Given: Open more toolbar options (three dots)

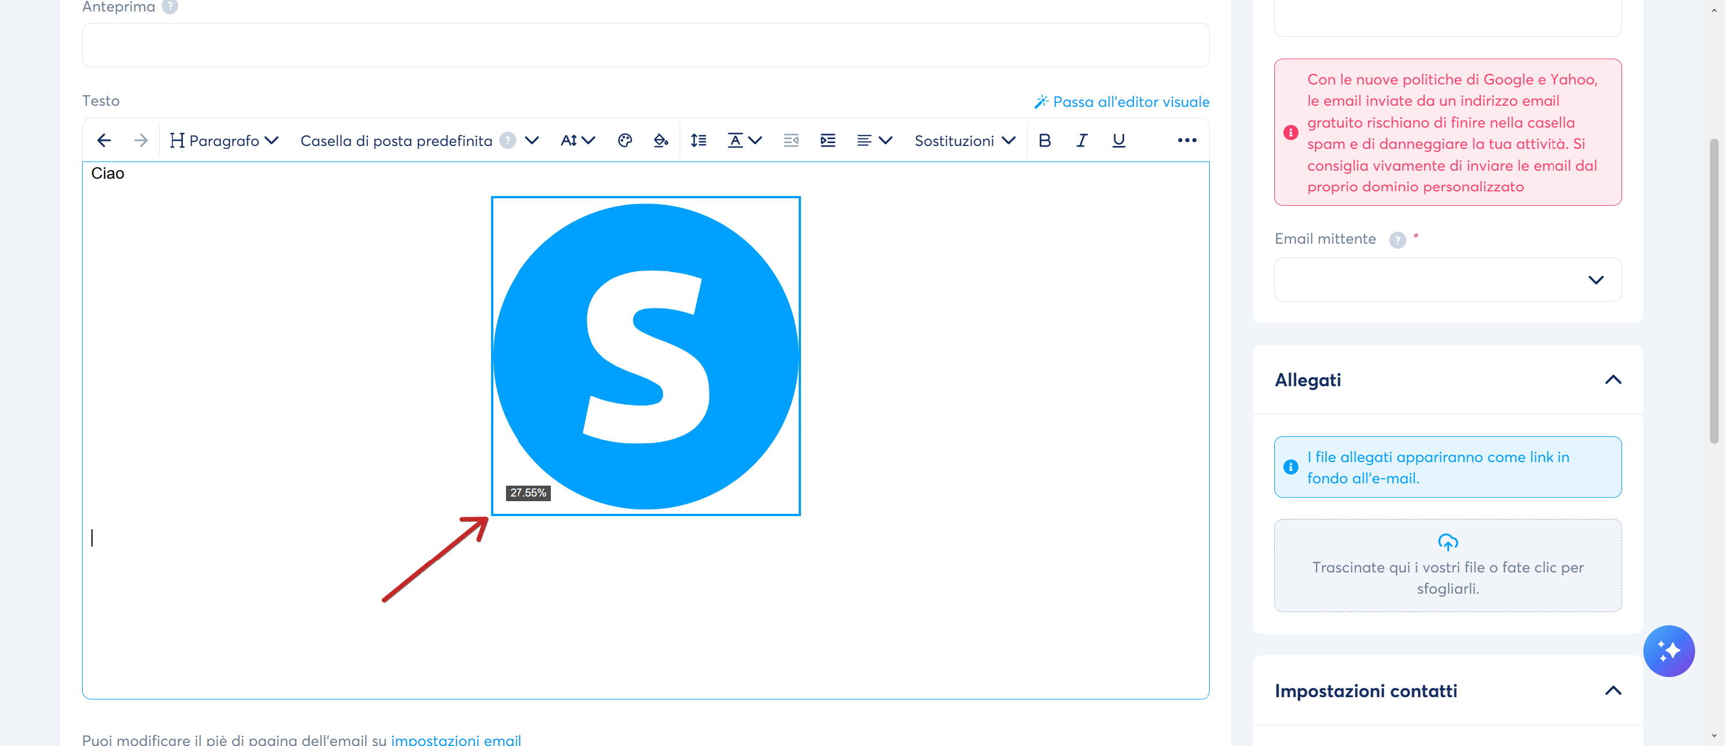Looking at the screenshot, I should coord(1187,140).
